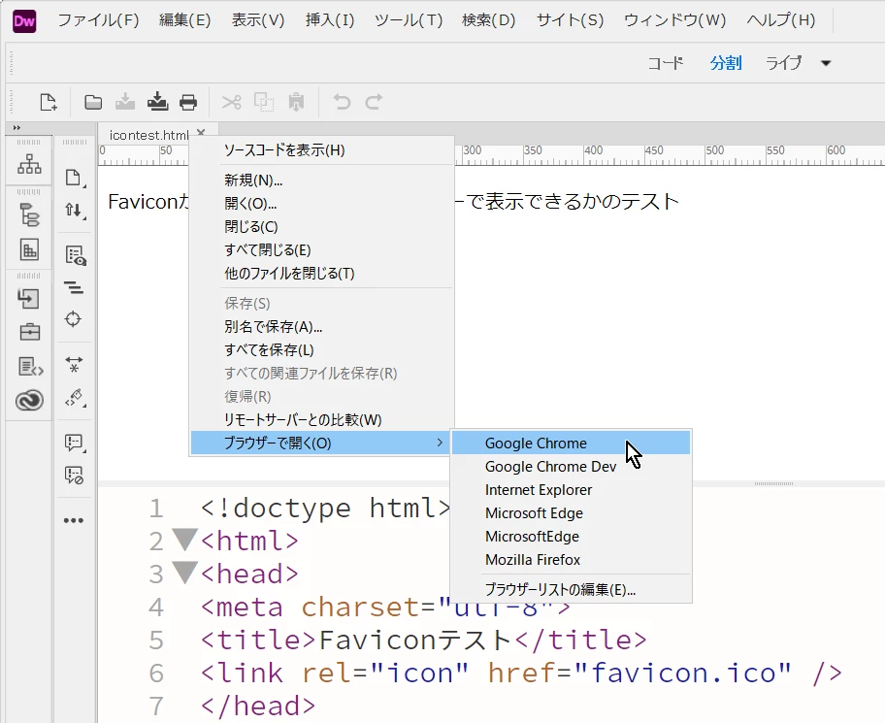The height and width of the screenshot is (723, 885).
Task: Open the 検索(D) menu
Action: click(x=488, y=20)
